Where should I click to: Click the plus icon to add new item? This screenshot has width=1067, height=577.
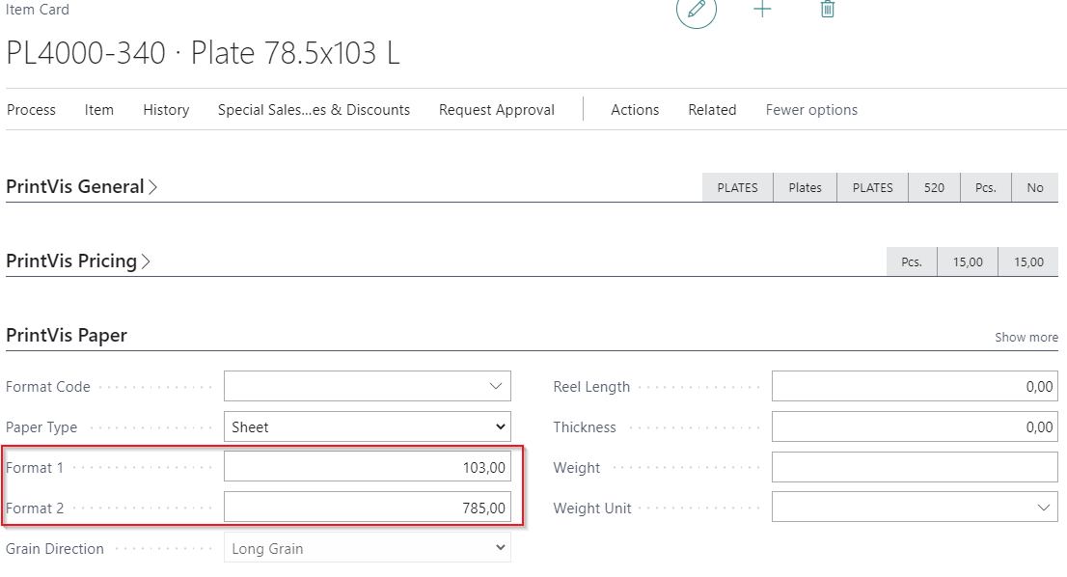point(762,10)
